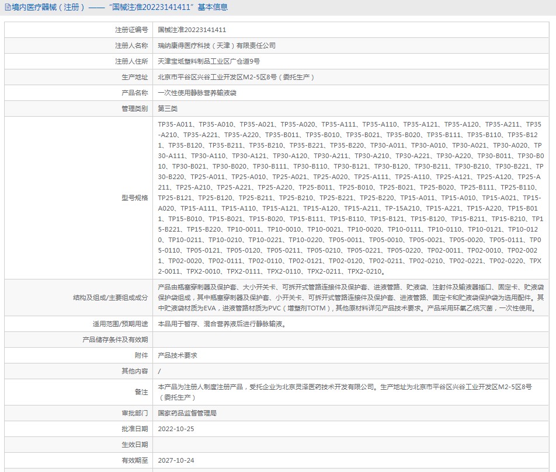This screenshot has width=556, height=472.
Task: Select the 生产地址 label
Action: click(135, 77)
